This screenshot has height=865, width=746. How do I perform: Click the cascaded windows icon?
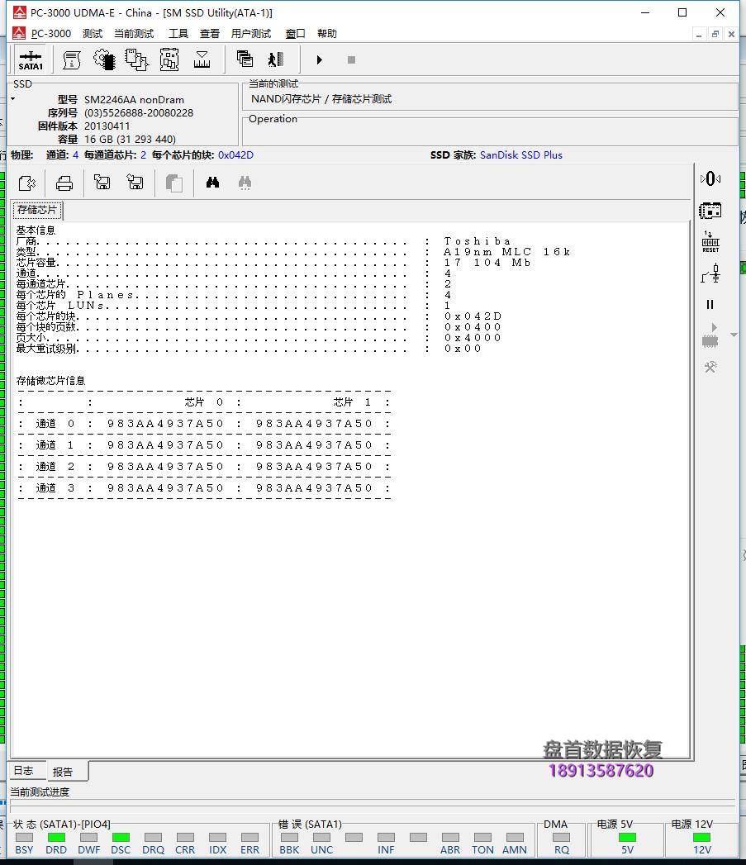coord(245,59)
